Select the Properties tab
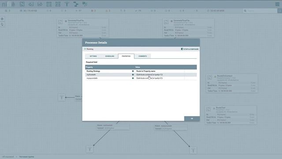 click(x=126, y=56)
